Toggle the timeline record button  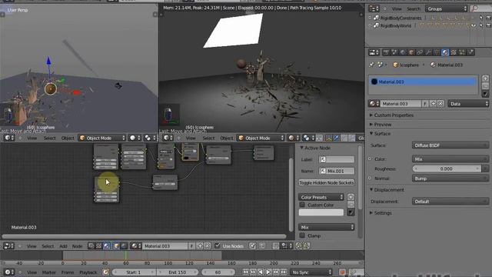tap(342, 272)
